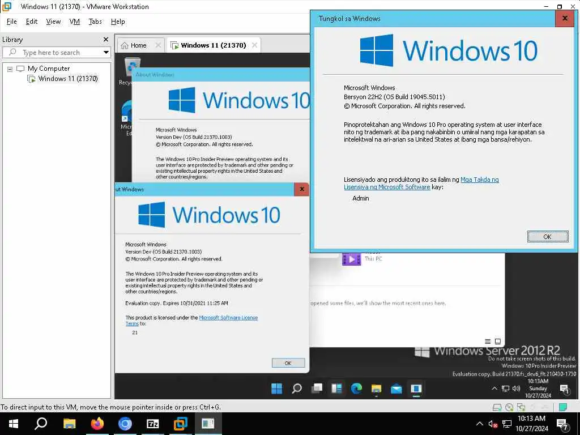Show hidden icons in guest tray
This screenshot has height=435, width=580.
coord(494,389)
